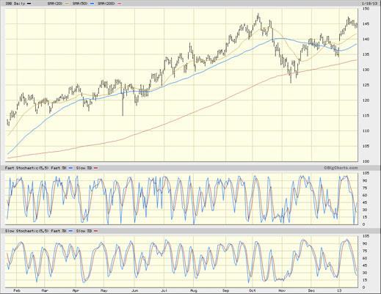This screenshot has width=381, height=294.
Task: Click the Jun label on the time axis
Action: coord(134,290)
